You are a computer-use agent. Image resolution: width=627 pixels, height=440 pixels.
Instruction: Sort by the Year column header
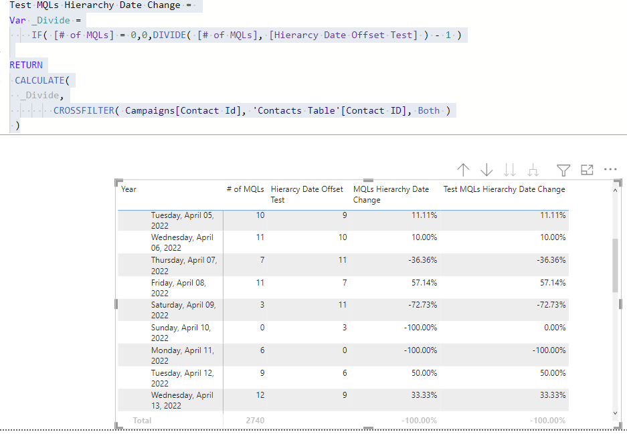click(128, 189)
